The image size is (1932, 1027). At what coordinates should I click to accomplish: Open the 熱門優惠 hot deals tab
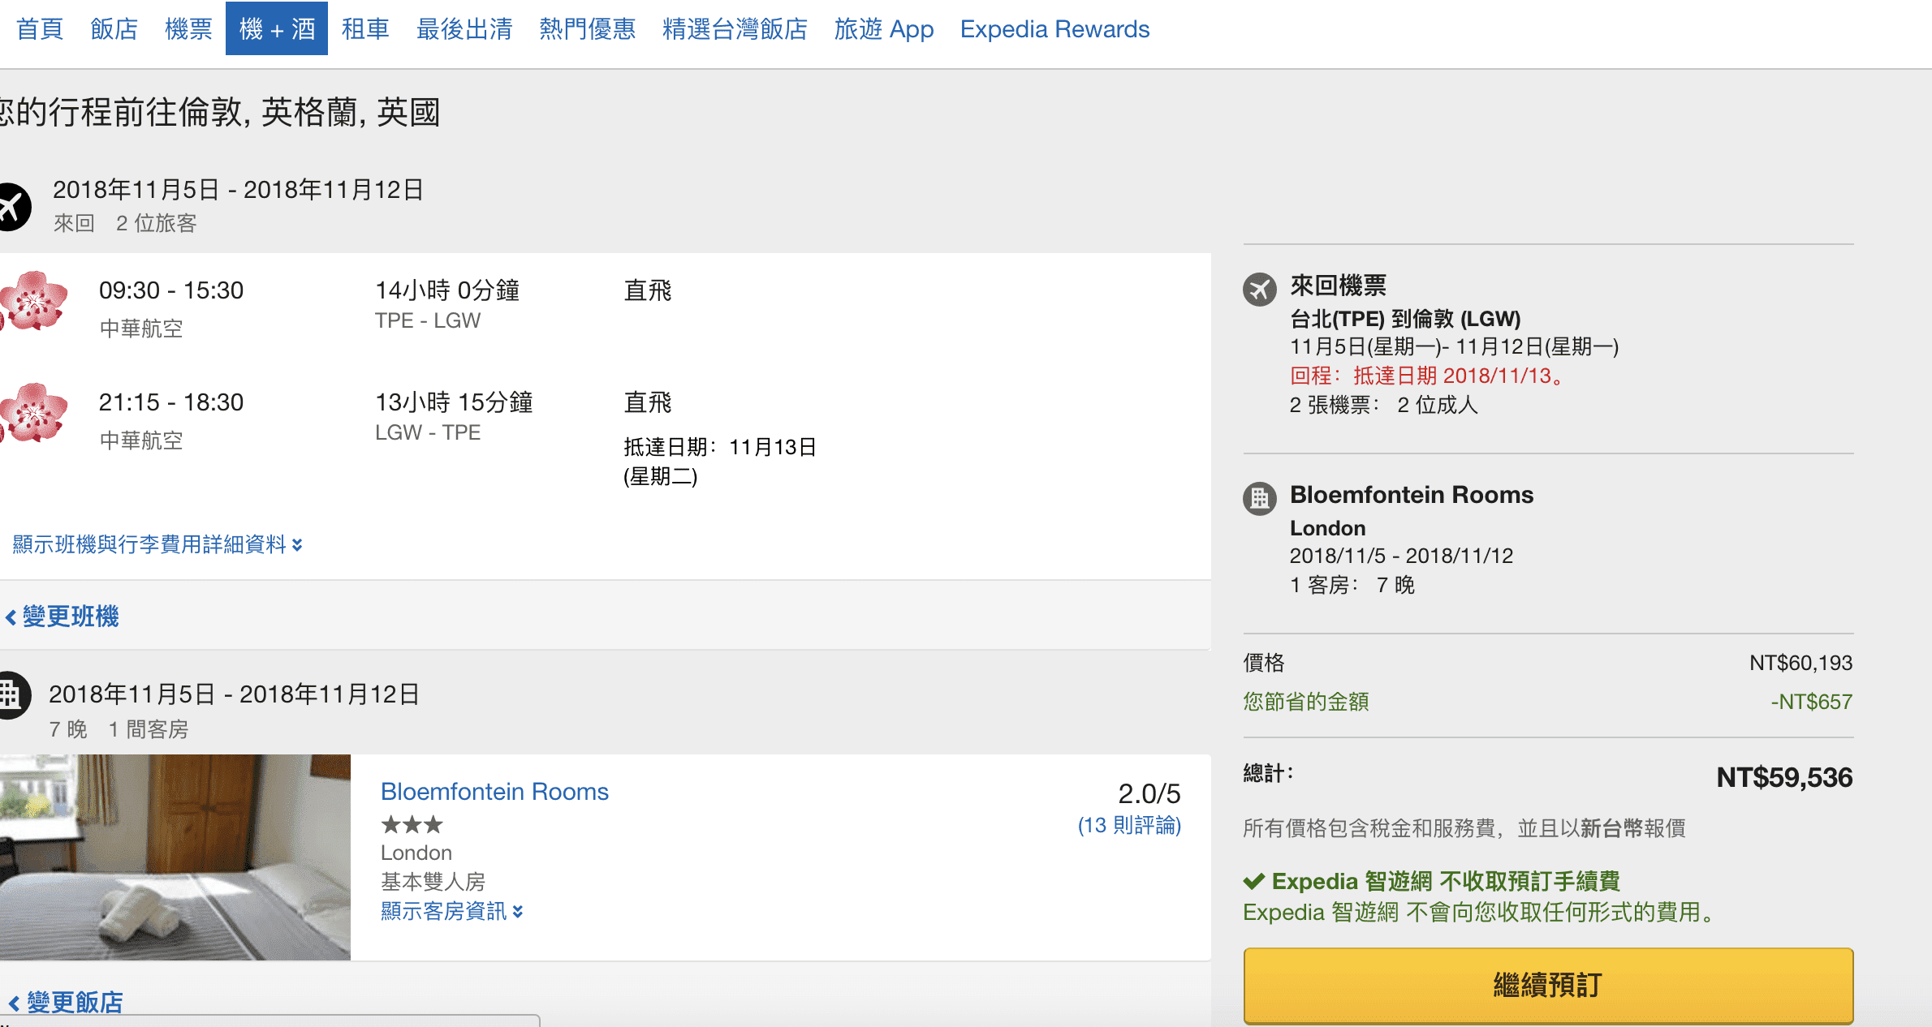point(588,29)
